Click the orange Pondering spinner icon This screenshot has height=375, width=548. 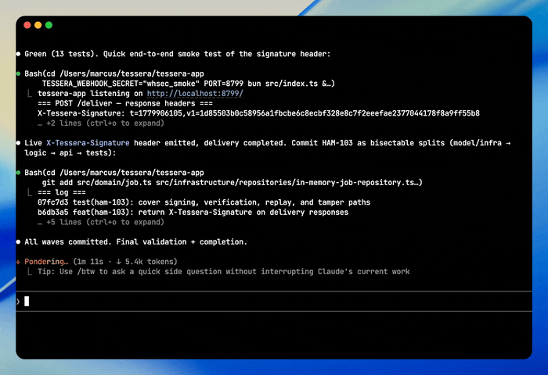18,262
